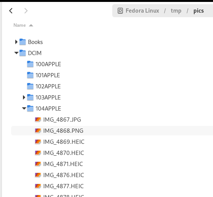Select the 100APPLE folder name
213x197 pixels.
[x=48, y=64]
